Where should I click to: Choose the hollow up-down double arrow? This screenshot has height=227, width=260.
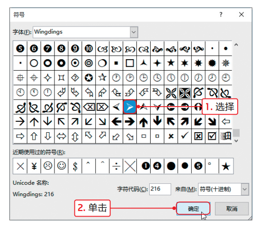[x=75, y=137]
